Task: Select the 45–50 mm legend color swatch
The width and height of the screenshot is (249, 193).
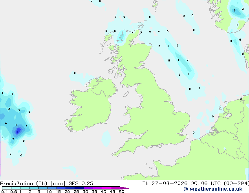Action: click(x=115, y=188)
